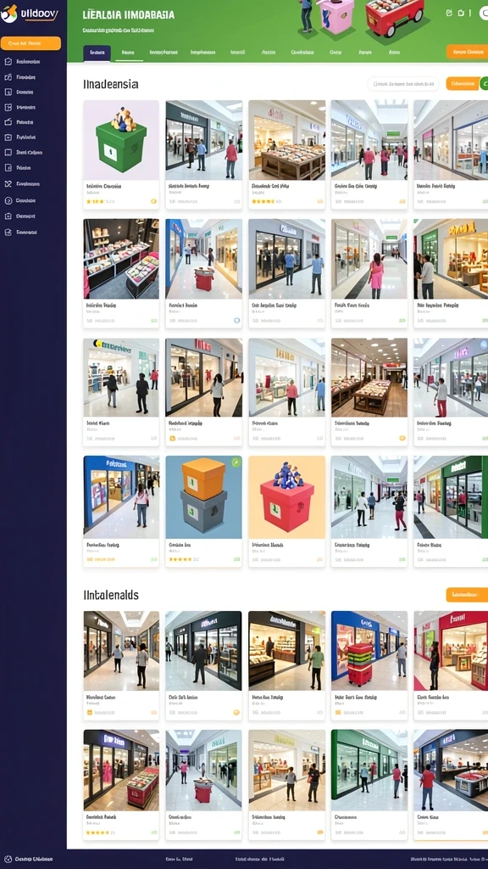The image size is (488, 869).
Task: Click the orange button beside the lower section heading
Action: [x=467, y=595]
